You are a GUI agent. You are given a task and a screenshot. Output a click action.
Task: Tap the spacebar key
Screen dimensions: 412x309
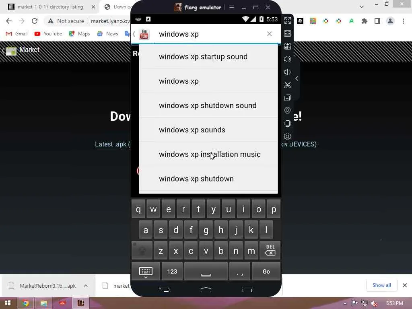[x=206, y=272]
